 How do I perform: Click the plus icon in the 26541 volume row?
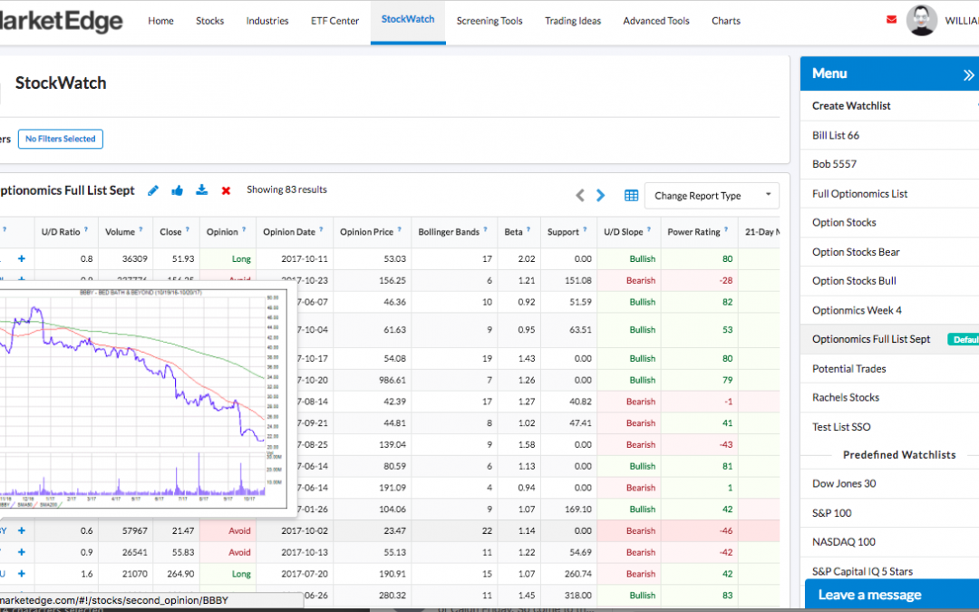coord(21,552)
